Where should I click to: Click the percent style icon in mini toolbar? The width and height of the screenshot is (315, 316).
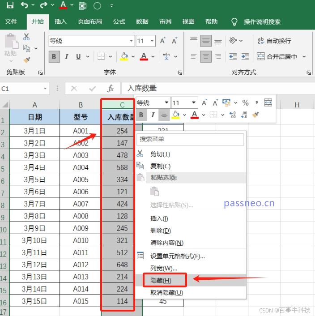[x=245, y=103]
